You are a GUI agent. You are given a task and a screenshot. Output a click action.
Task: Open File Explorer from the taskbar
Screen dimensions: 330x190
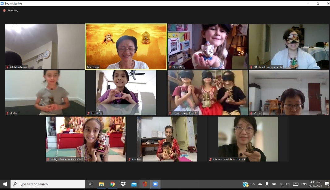point(101,184)
